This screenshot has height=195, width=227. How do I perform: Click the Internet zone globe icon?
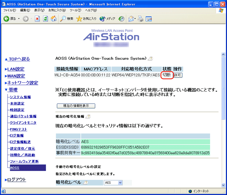click(190, 191)
